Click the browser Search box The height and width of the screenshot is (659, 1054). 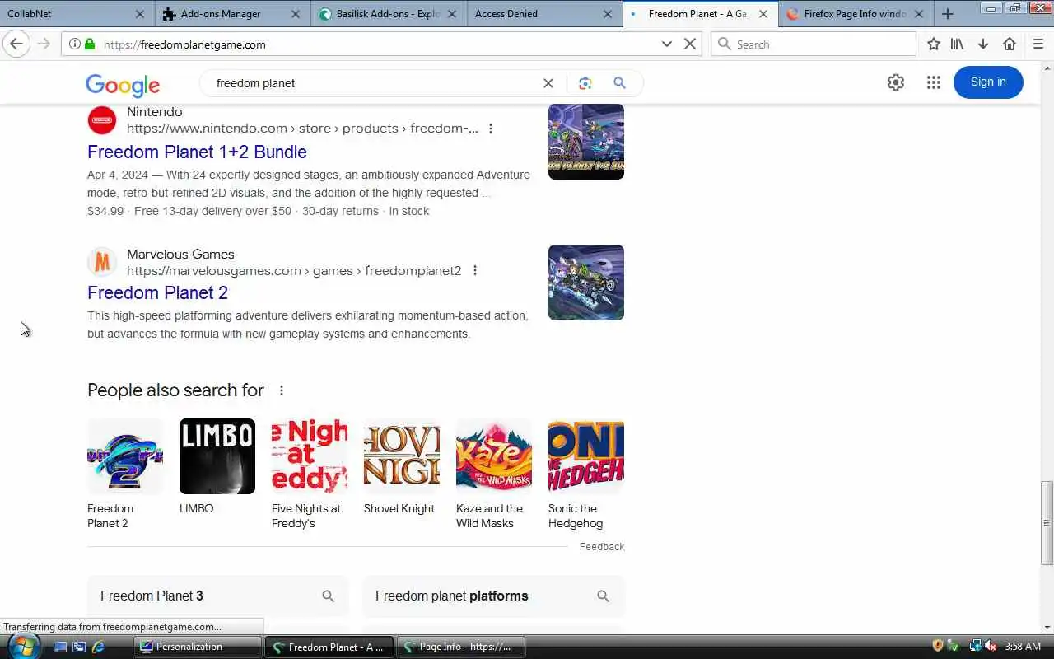point(814,44)
